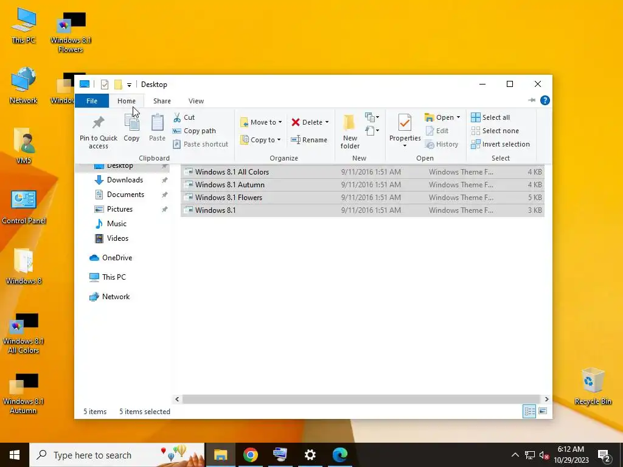Select Music in navigation pane
Viewport: 623px width, 467px height.
[116, 224]
